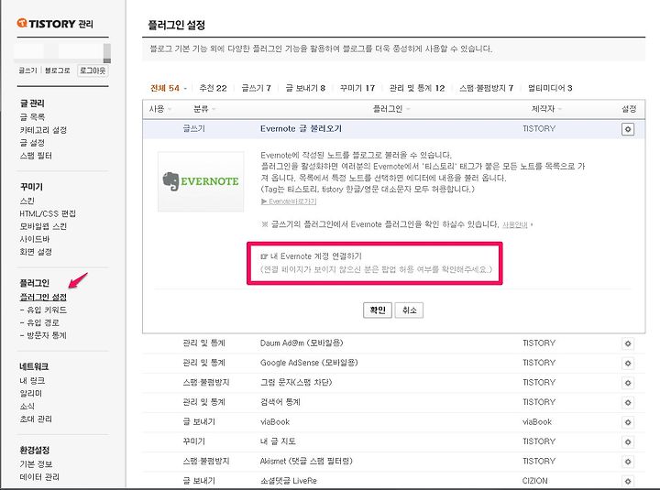This screenshot has height=490, width=660.
Task: Select the 그림 문자(스팸 차단) plugin name
Action: [296, 382]
